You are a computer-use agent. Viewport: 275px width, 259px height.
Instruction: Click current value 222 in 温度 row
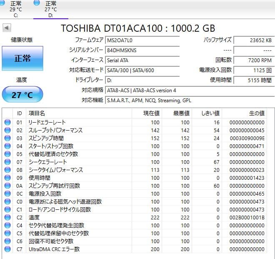[155, 218]
